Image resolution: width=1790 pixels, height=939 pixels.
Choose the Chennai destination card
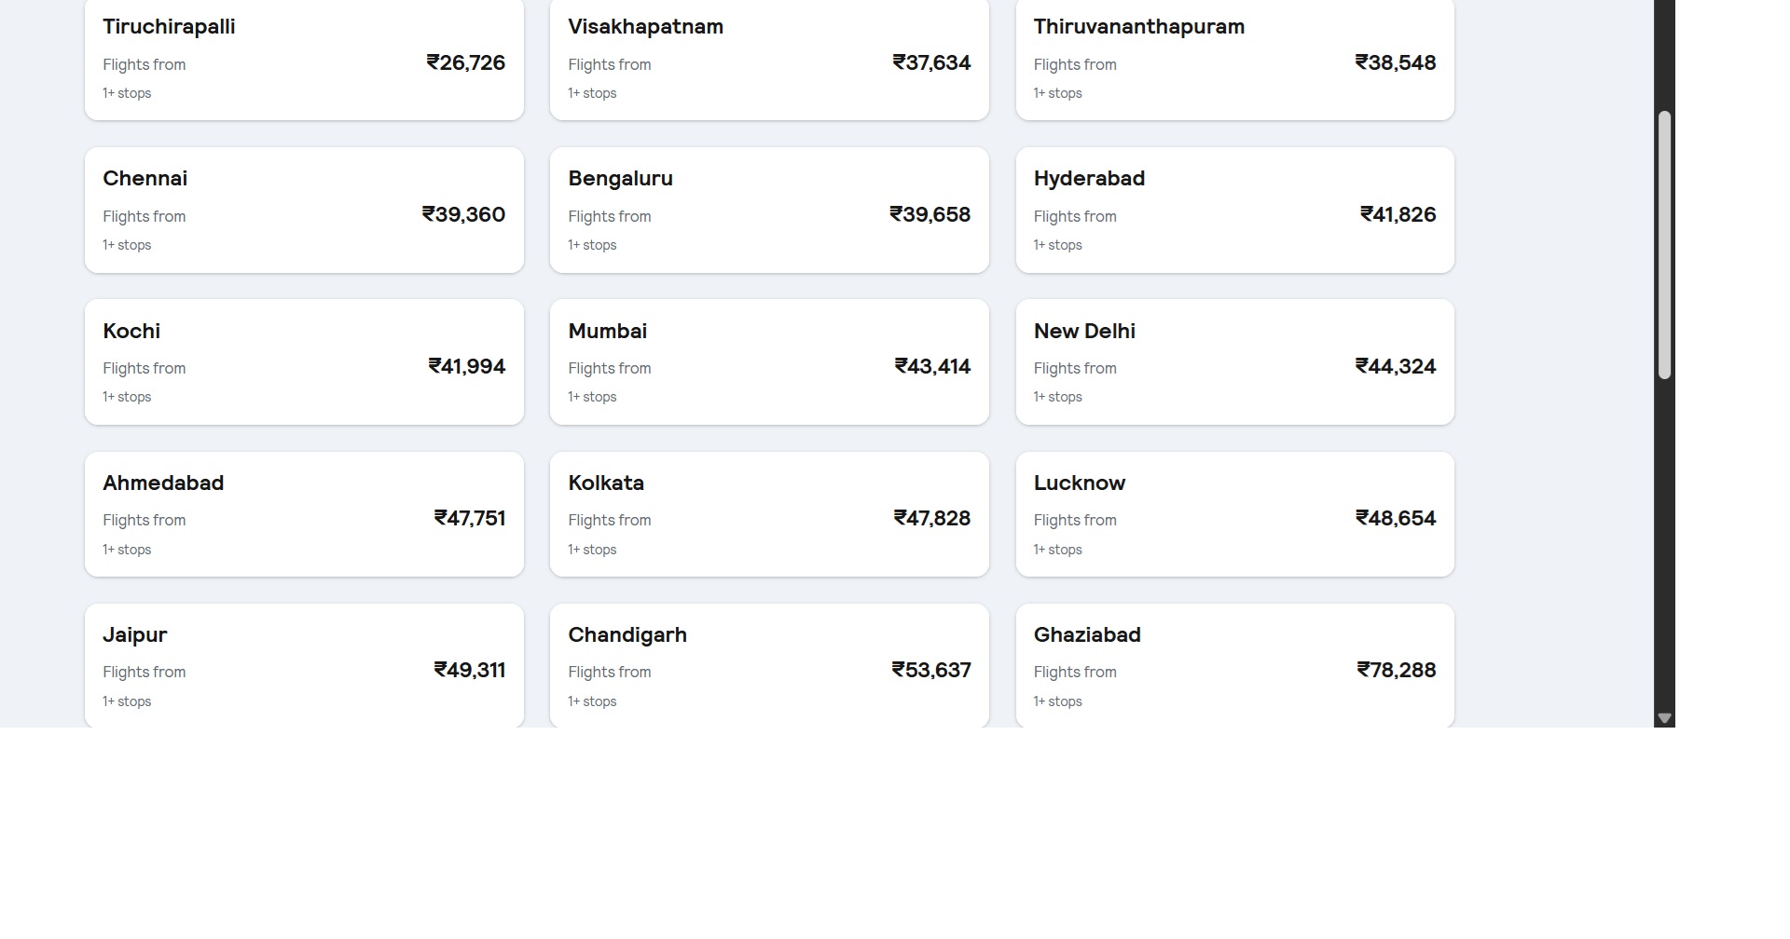pos(304,211)
